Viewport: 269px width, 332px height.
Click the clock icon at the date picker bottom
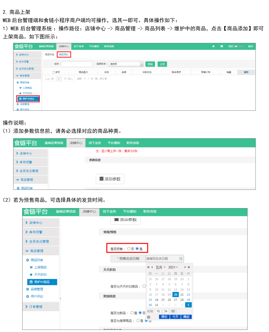[149, 317]
